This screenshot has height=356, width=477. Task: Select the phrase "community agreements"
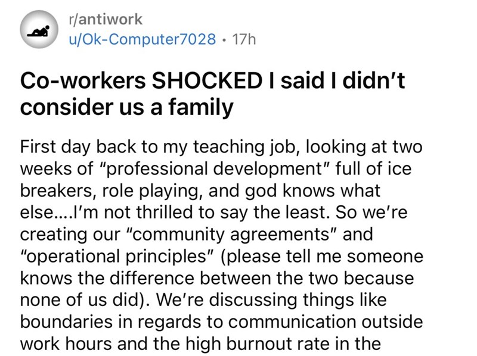coord(231,234)
